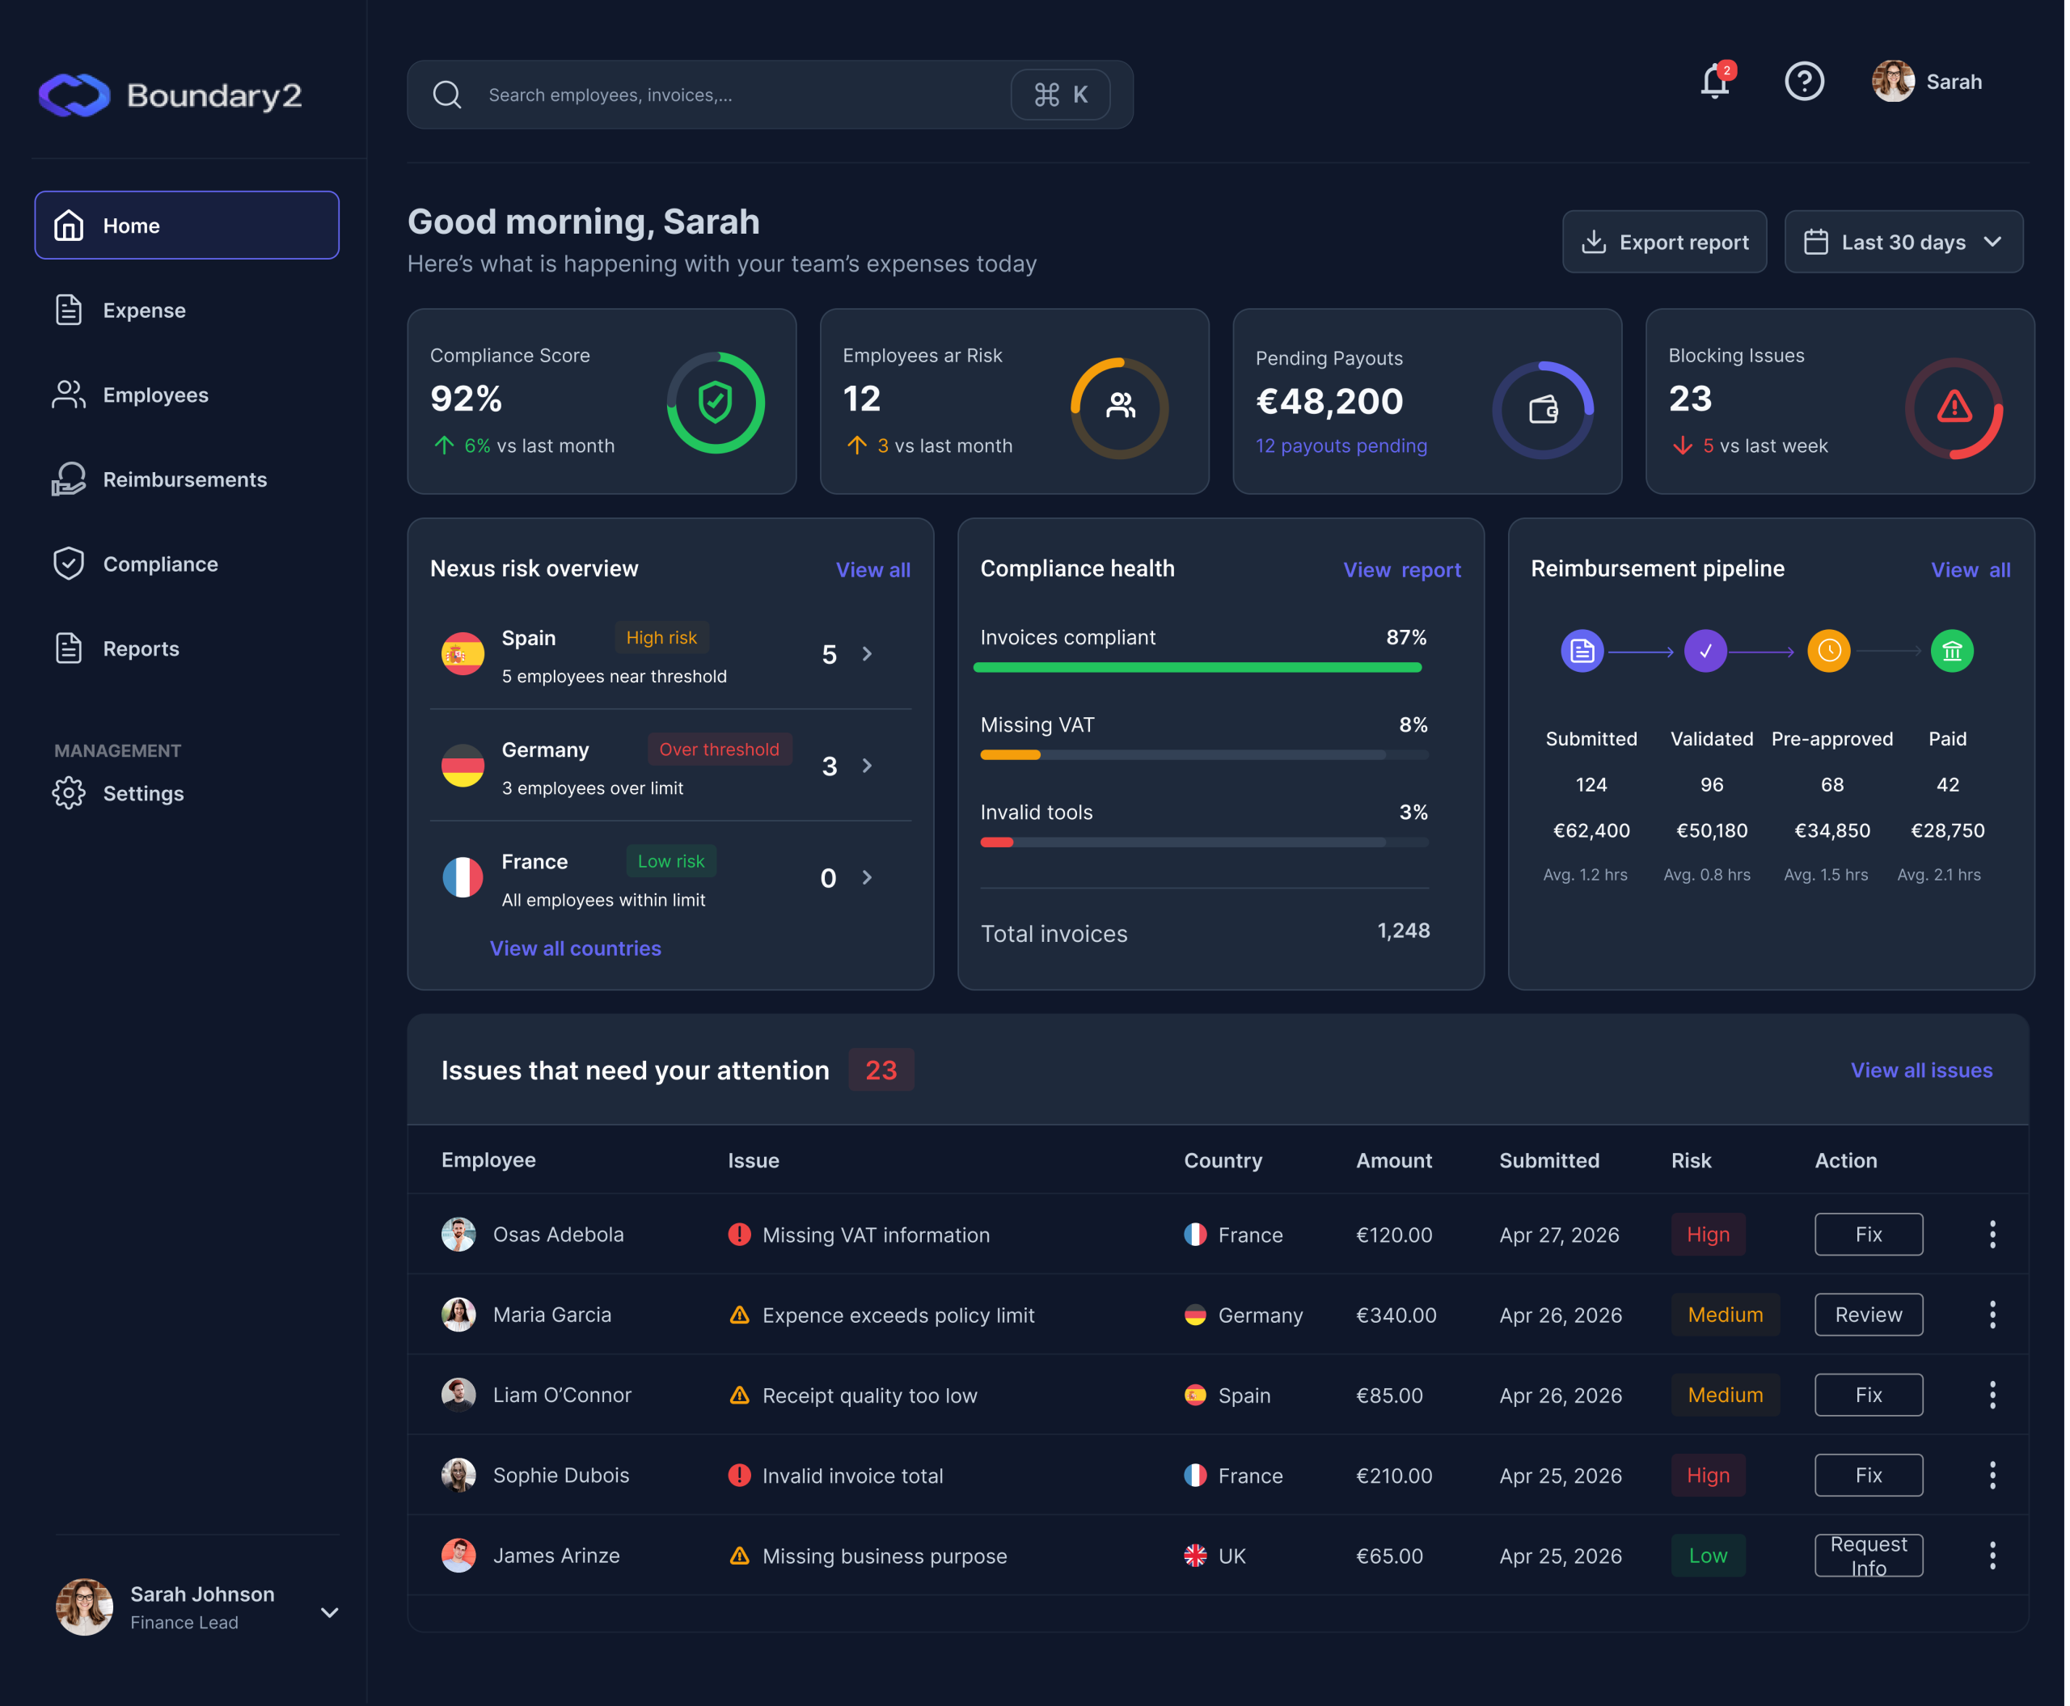This screenshot has height=1706, width=2070.
Task: Click the Submitted stage icon in pipeline
Action: [x=1583, y=652]
